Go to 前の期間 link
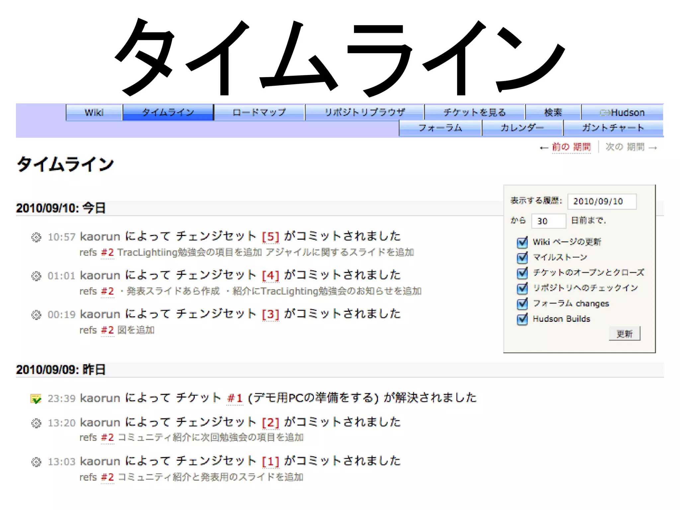The image size is (680, 510). (571, 147)
